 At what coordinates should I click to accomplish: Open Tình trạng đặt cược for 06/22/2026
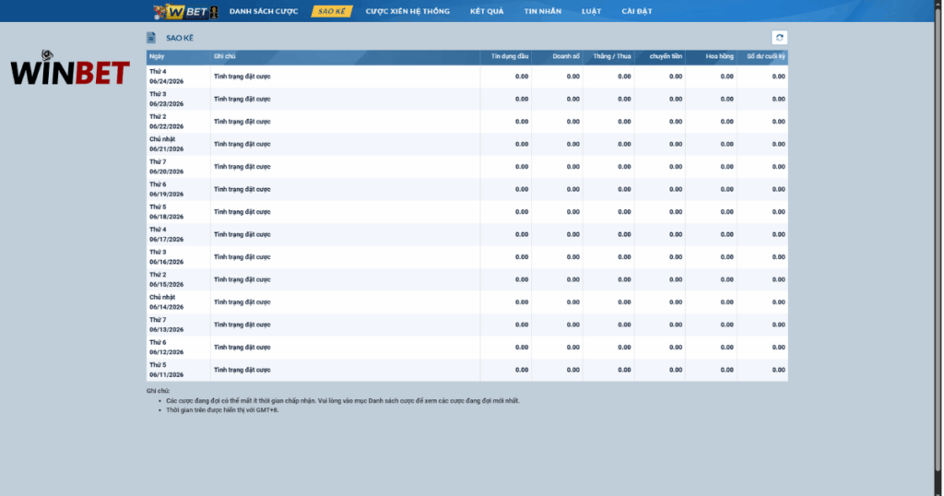pos(242,122)
